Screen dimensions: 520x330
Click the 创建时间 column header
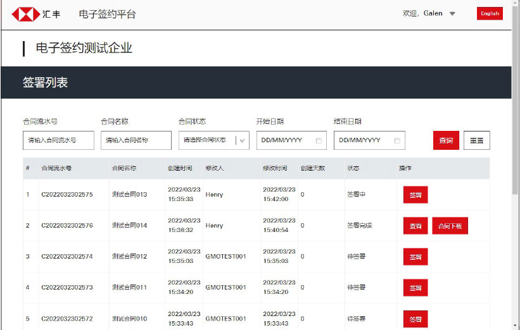pyautogui.click(x=181, y=169)
